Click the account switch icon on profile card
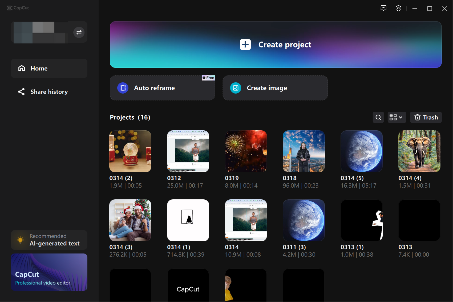The width and height of the screenshot is (453, 302). click(x=79, y=32)
